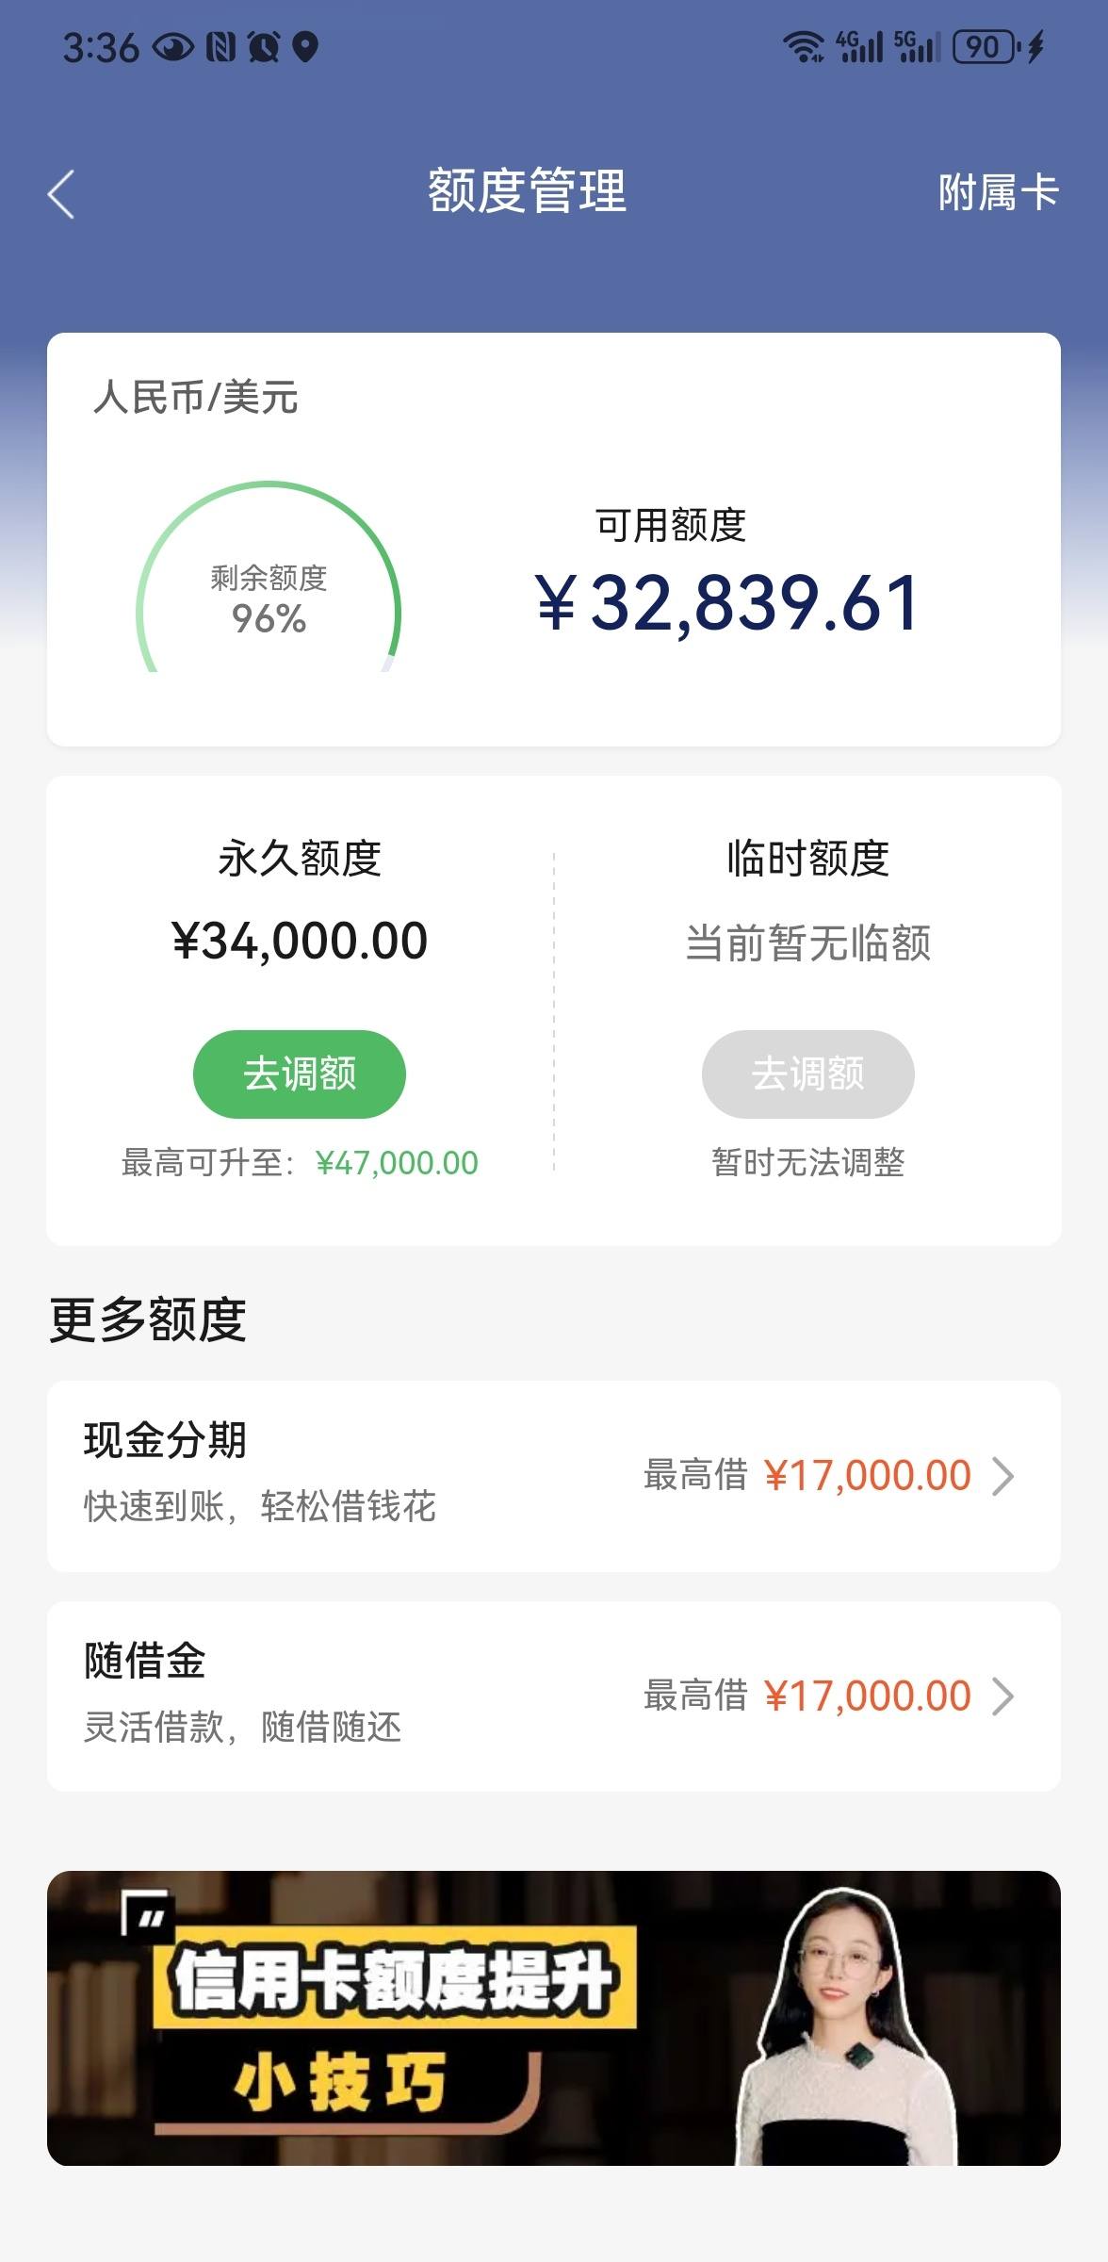The width and height of the screenshot is (1108, 2262).
Task: Tap the alarm clock status icon
Action: click(264, 46)
